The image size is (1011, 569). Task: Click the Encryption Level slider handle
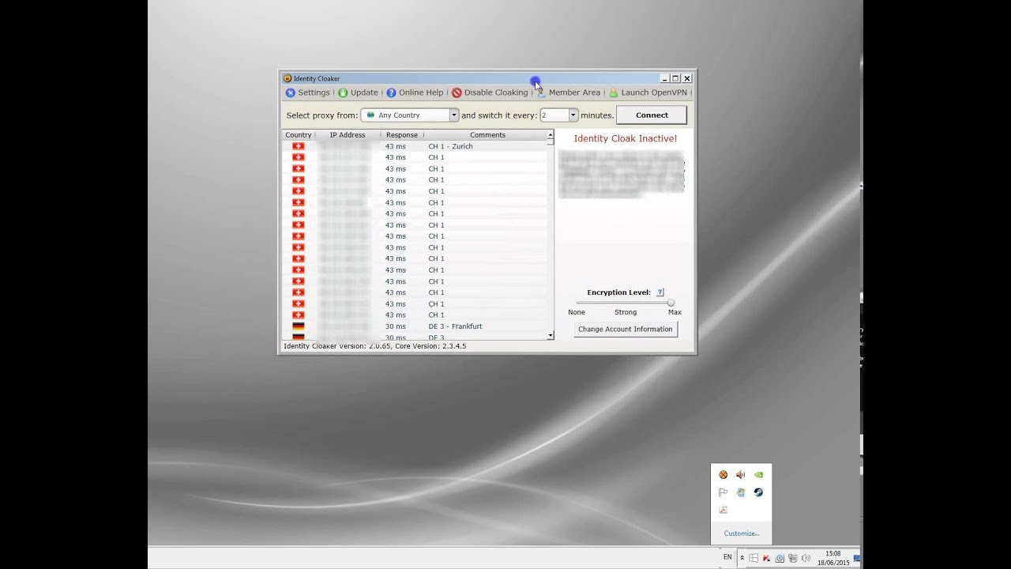[671, 303]
